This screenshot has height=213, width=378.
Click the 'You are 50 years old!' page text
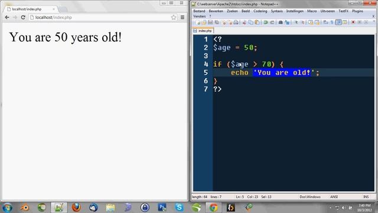point(66,37)
